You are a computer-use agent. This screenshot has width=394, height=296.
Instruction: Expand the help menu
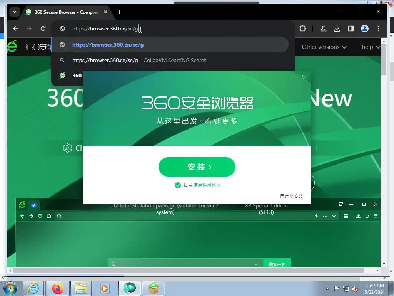[371, 47]
